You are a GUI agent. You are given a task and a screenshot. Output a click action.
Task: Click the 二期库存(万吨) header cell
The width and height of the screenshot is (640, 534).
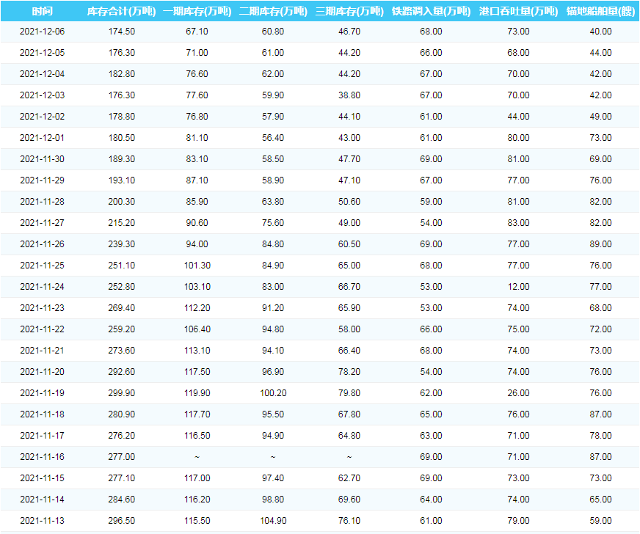point(273,11)
